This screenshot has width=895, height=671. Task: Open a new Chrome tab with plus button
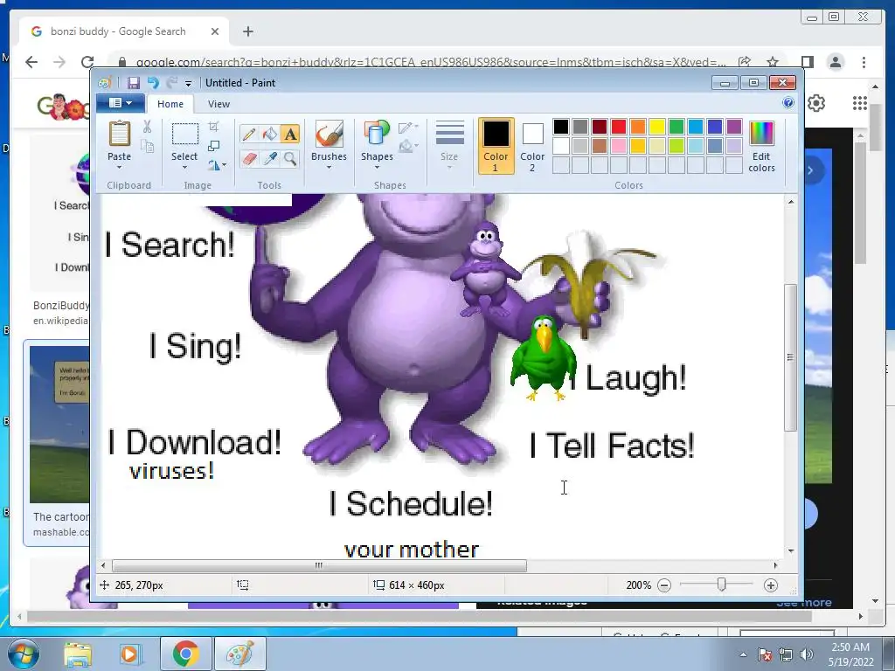point(247,31)
